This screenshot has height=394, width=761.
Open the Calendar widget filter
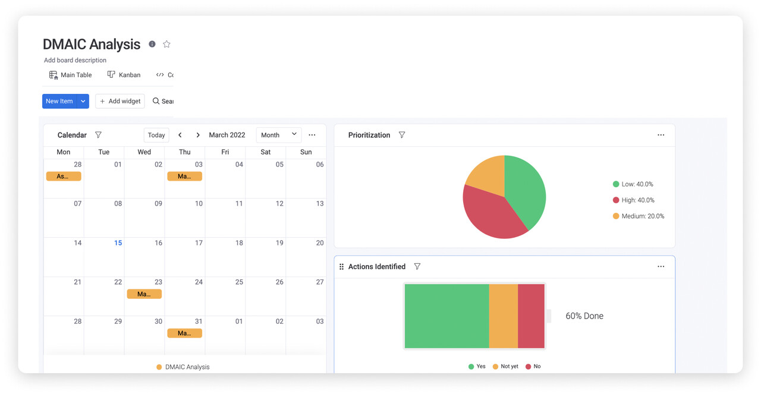click(99, 135)
